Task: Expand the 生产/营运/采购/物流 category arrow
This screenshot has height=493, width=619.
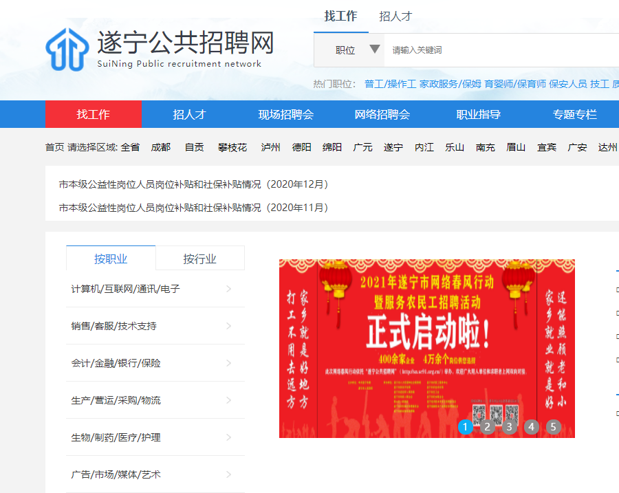Action: point(228,400)
